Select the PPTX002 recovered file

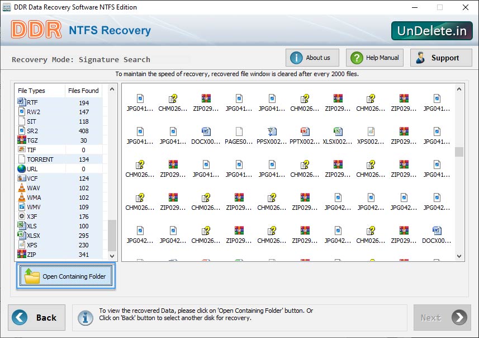[x=305, y=135]
